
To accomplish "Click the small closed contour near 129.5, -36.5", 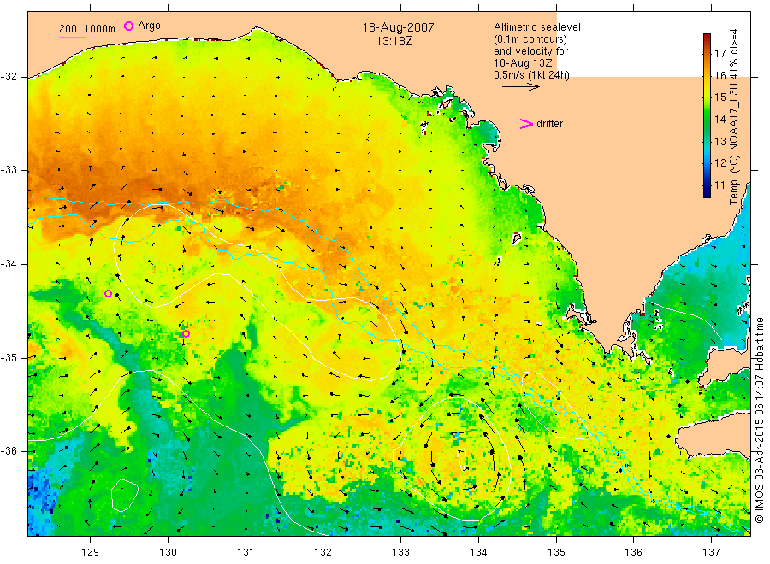I will (124, 495).
